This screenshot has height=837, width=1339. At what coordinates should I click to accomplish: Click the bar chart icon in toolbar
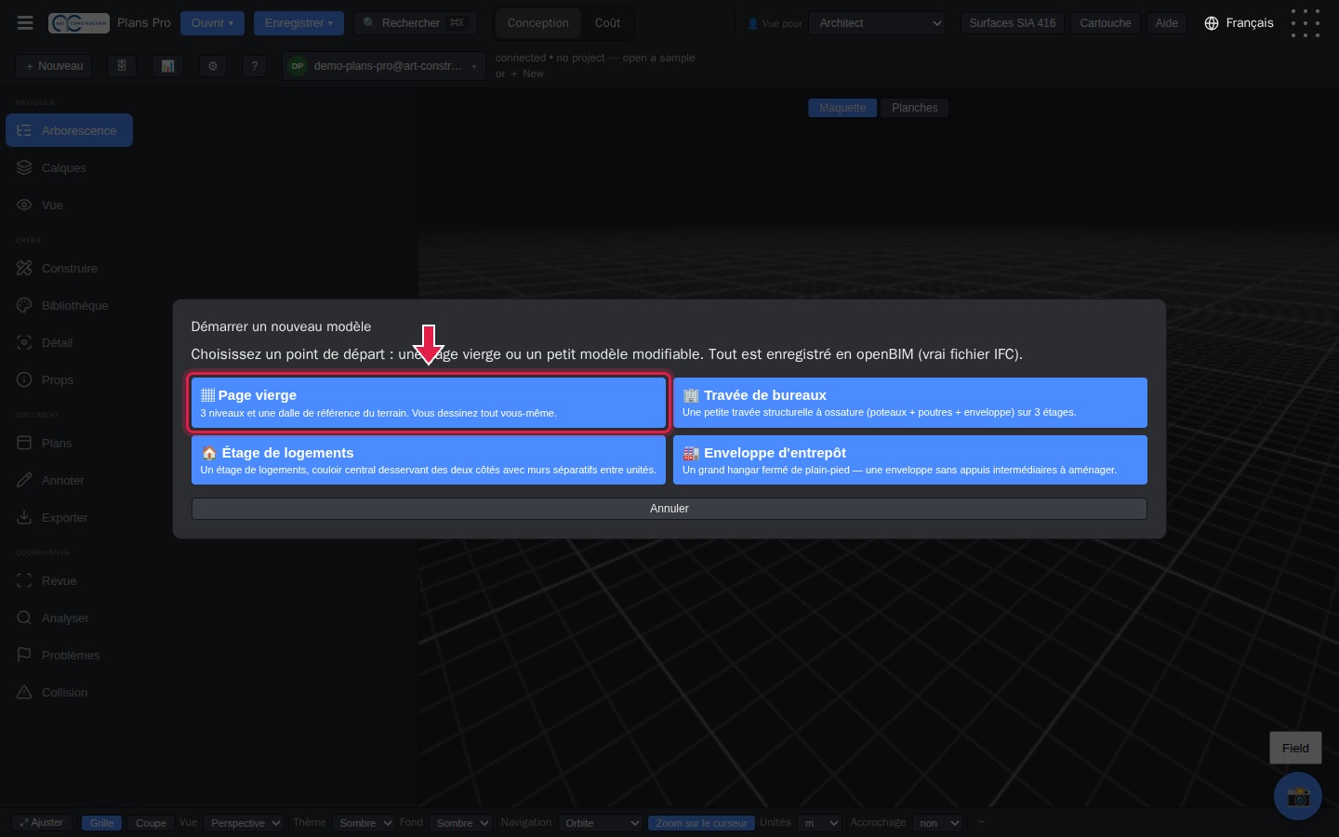point(167,66)
